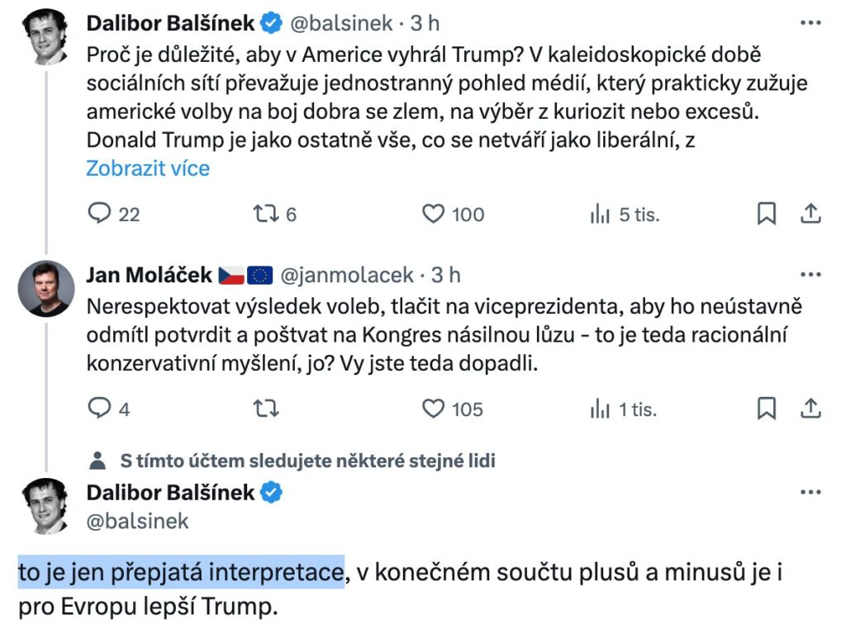The height and width of the screenshot is (643, 846).
Task: Click the highlighted text 'to je jen přepjatá interpretace'
Action: [181, 572]
